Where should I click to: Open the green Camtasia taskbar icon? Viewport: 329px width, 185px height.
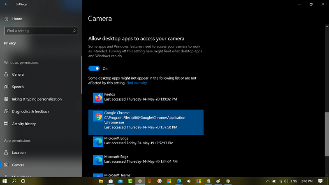130,181
